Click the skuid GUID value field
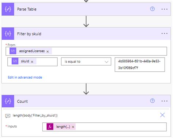The image size is (173, 138). click(140, 64)
